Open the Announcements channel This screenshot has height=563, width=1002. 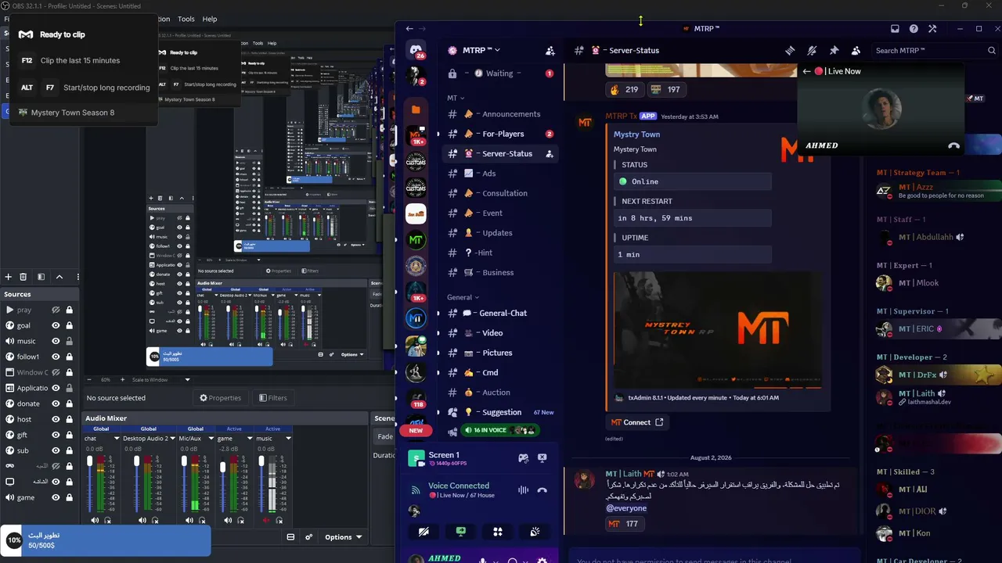pos(501,114)
